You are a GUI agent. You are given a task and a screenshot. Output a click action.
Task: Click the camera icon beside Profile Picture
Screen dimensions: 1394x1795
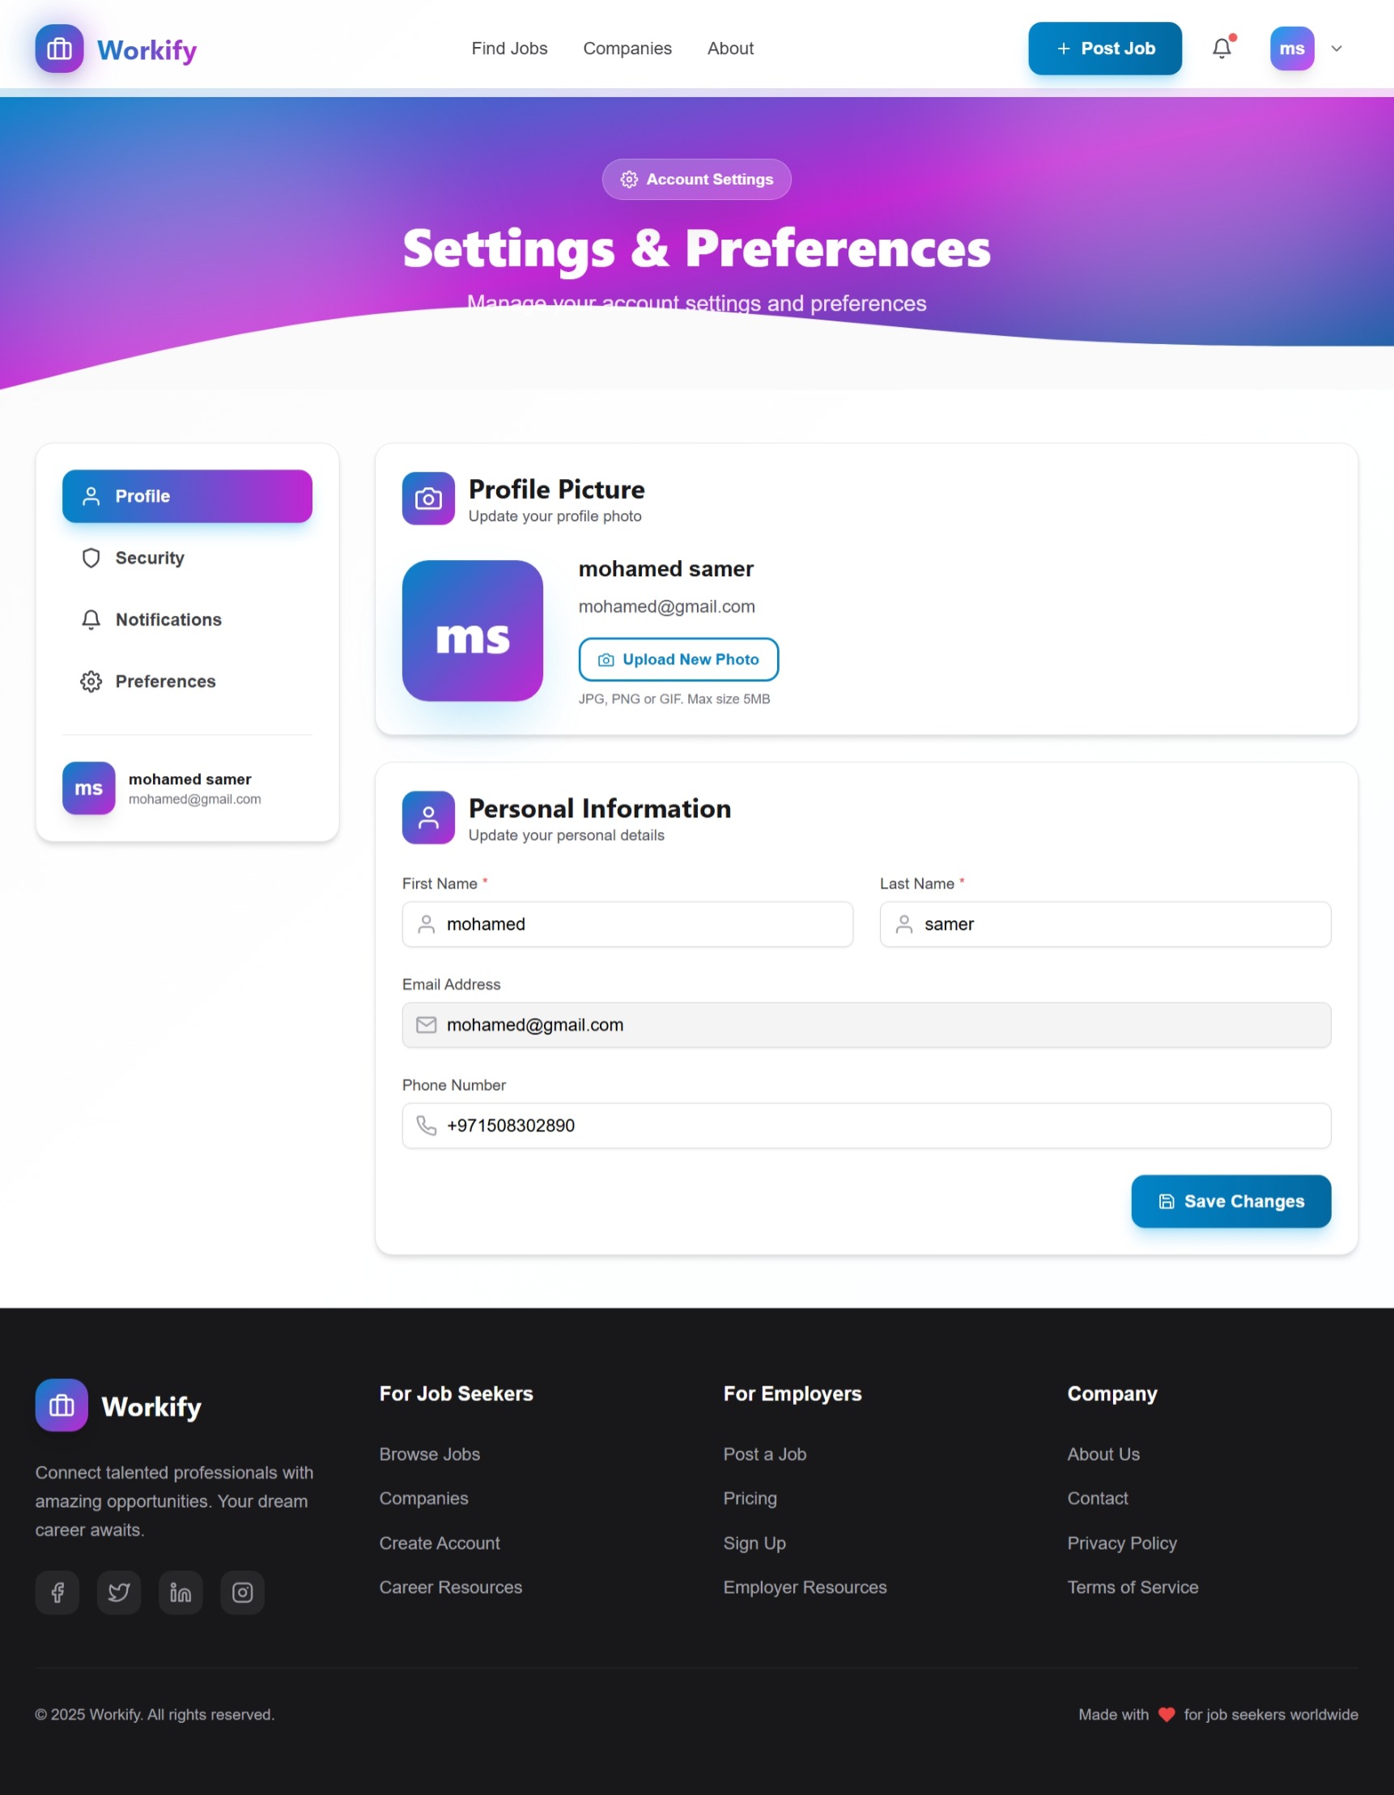pyautogui.click(x=428, y=498)
